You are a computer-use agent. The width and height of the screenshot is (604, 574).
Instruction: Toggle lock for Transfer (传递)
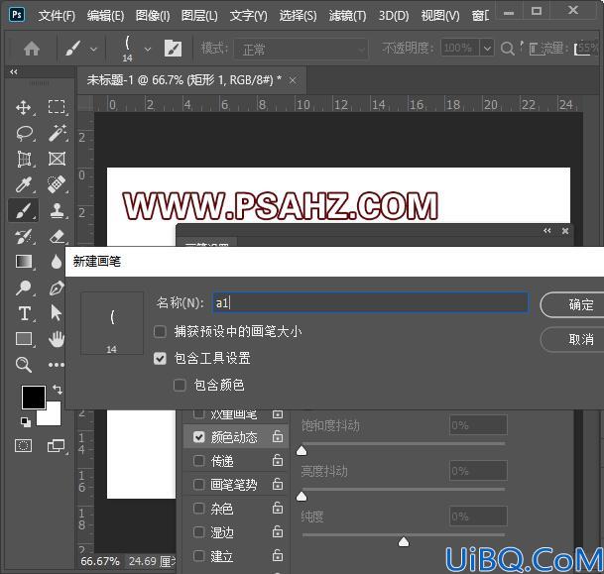[278, 460]
